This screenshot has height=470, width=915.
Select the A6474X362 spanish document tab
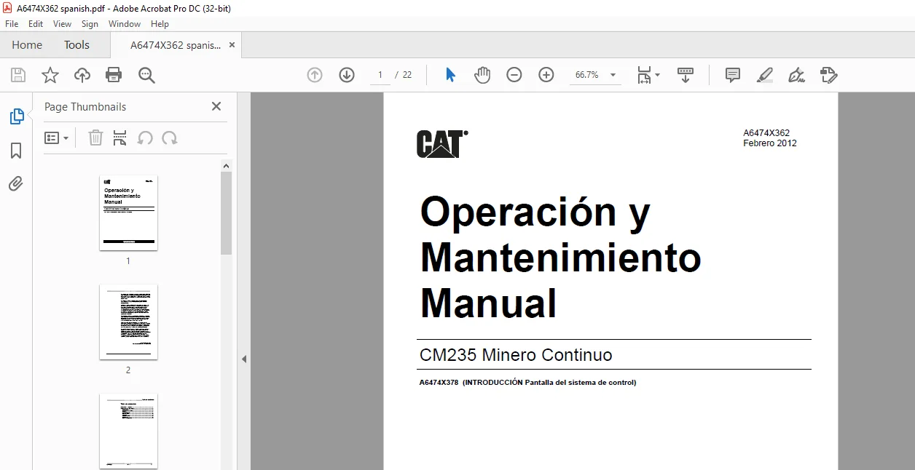[176, 45]
